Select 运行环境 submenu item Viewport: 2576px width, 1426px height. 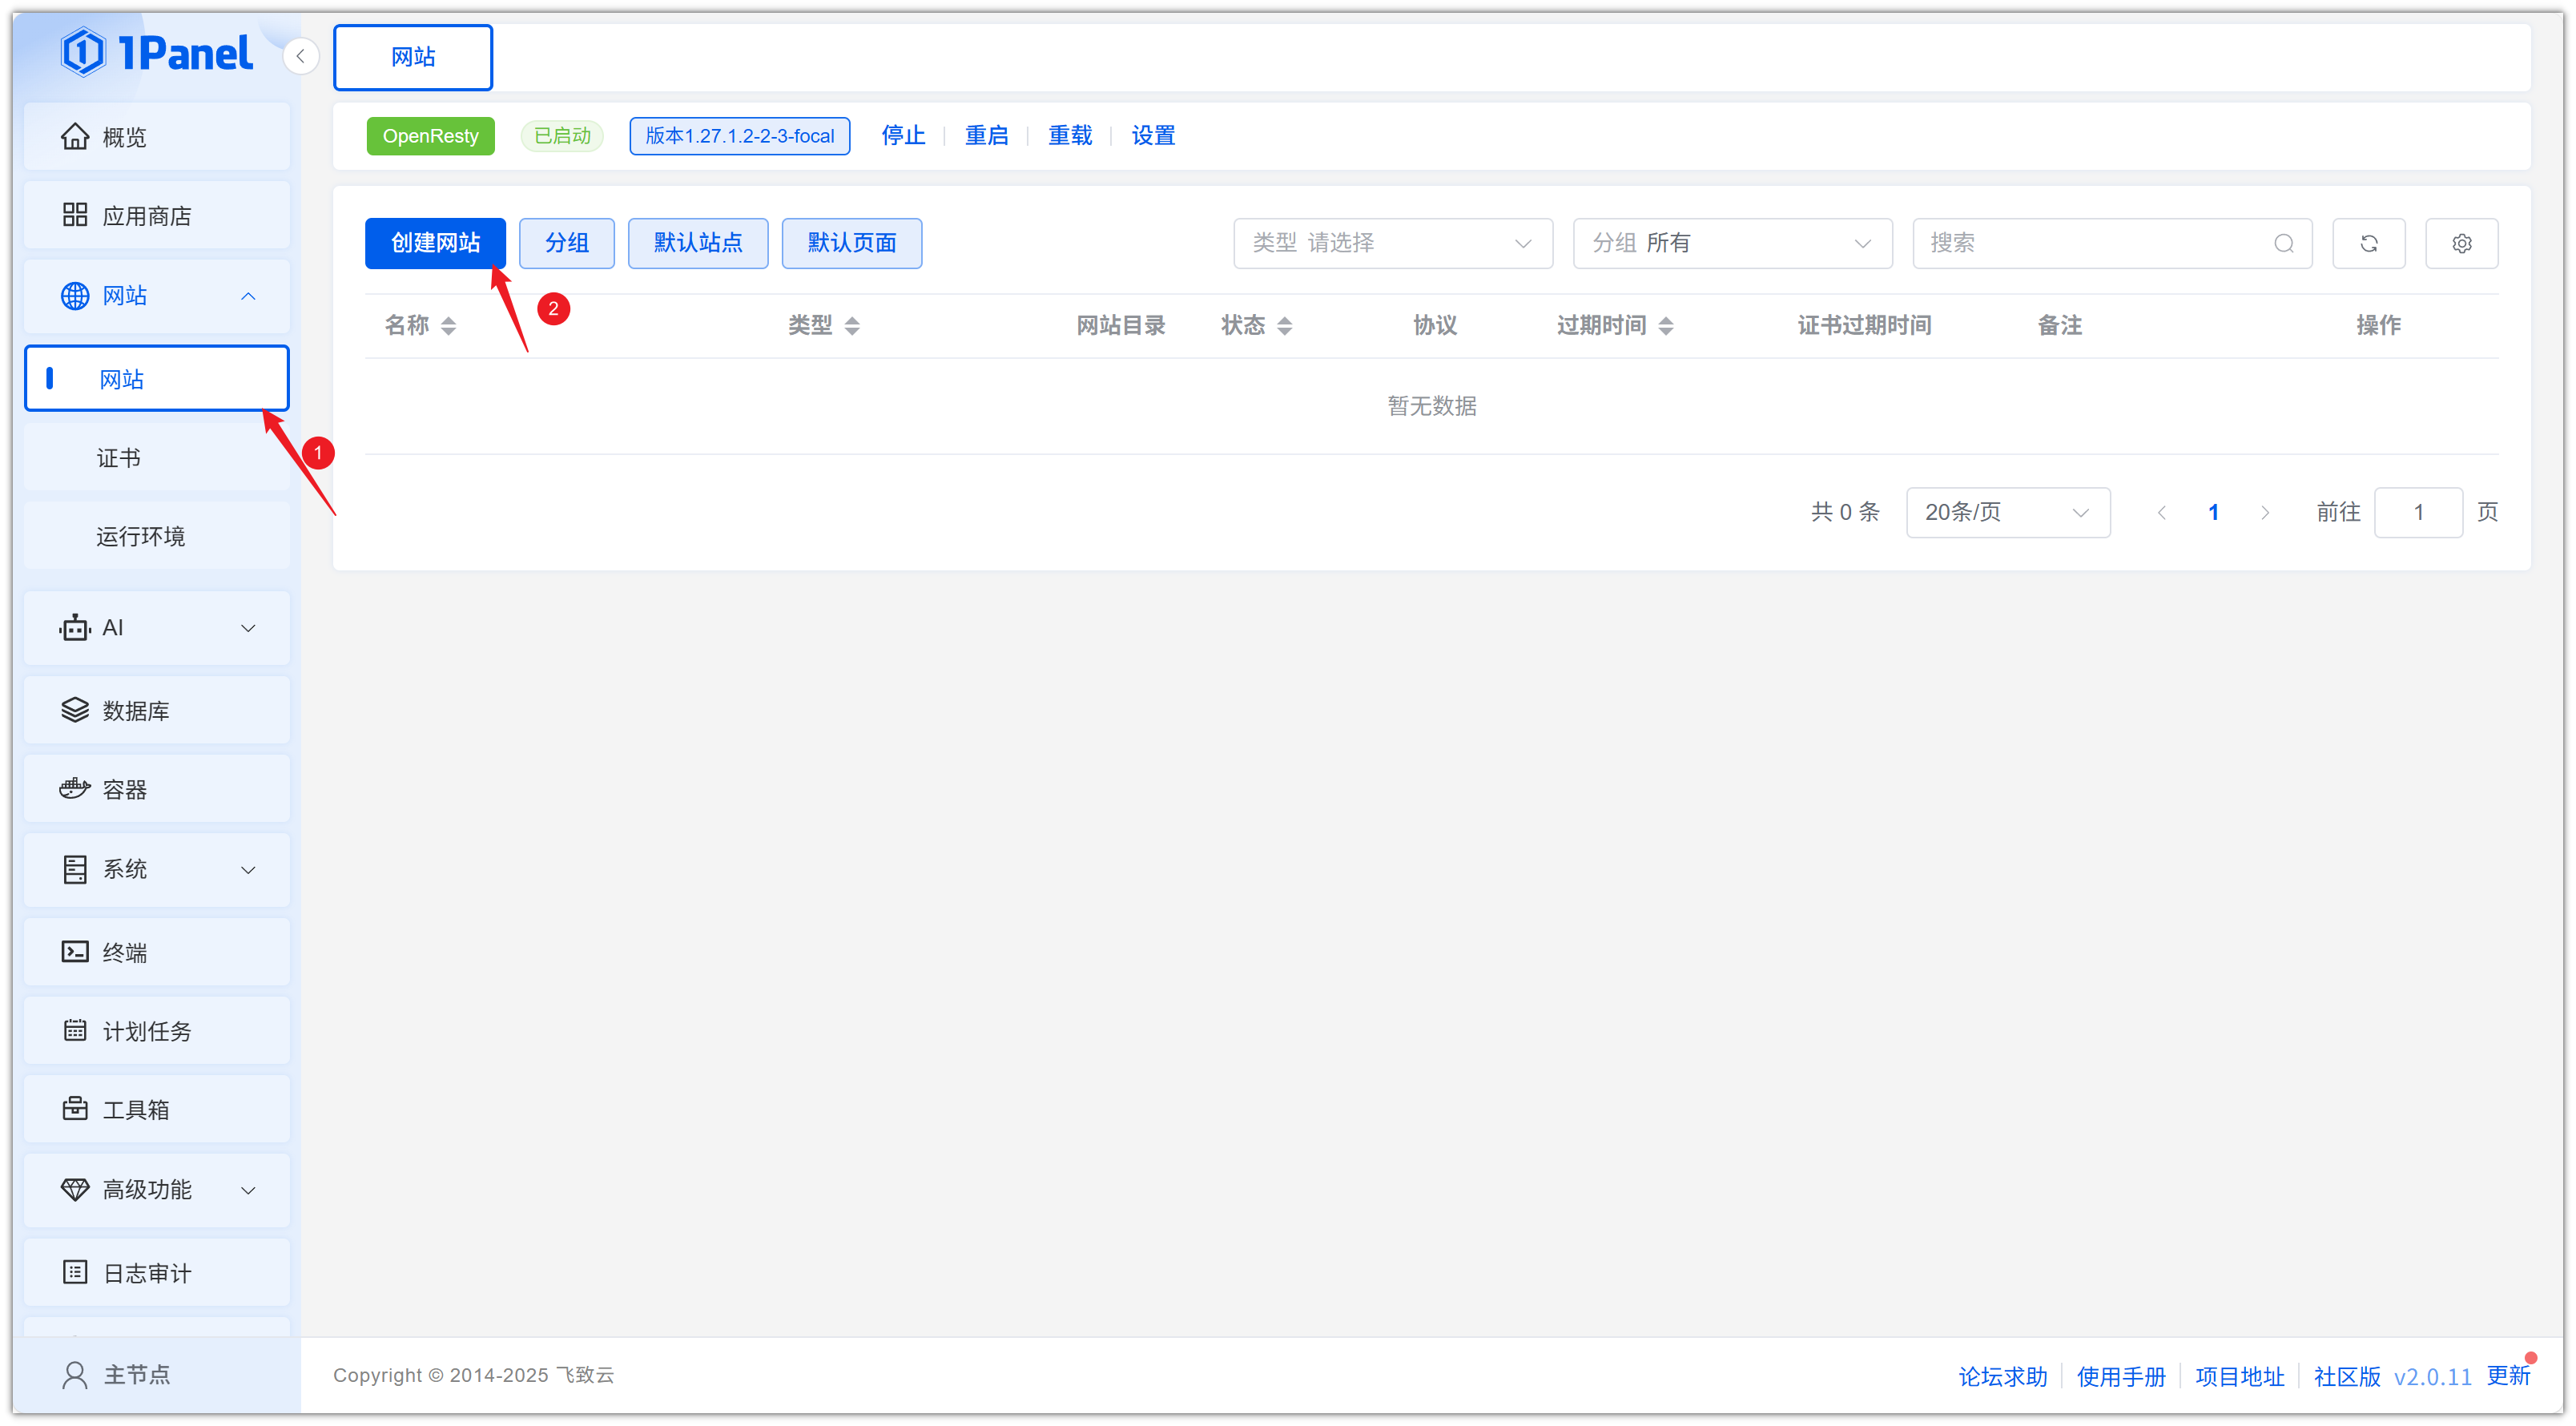(x=141, y=536)
